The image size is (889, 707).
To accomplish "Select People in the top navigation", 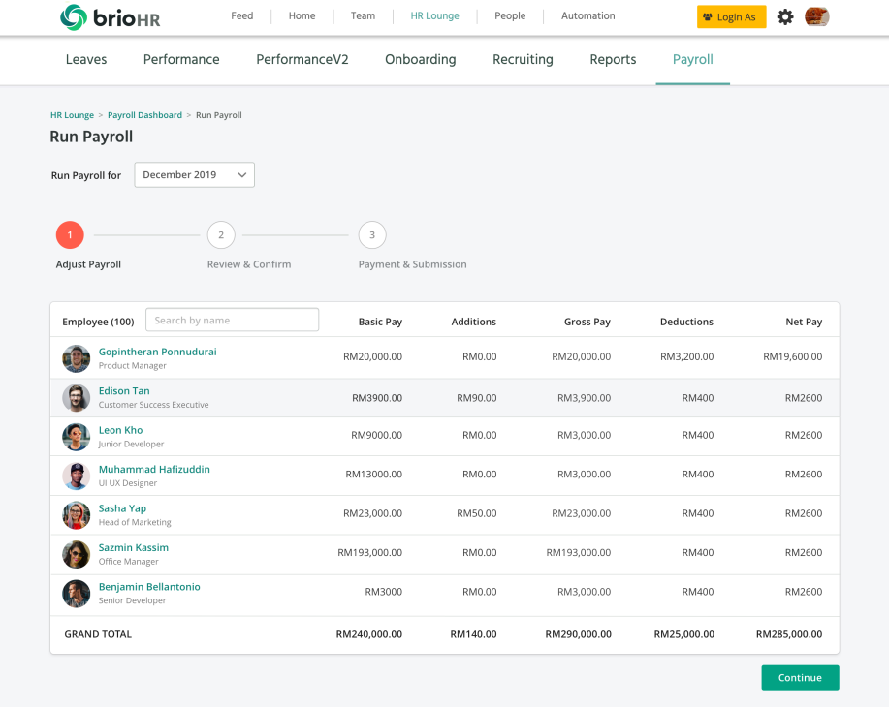I will 510,16.
